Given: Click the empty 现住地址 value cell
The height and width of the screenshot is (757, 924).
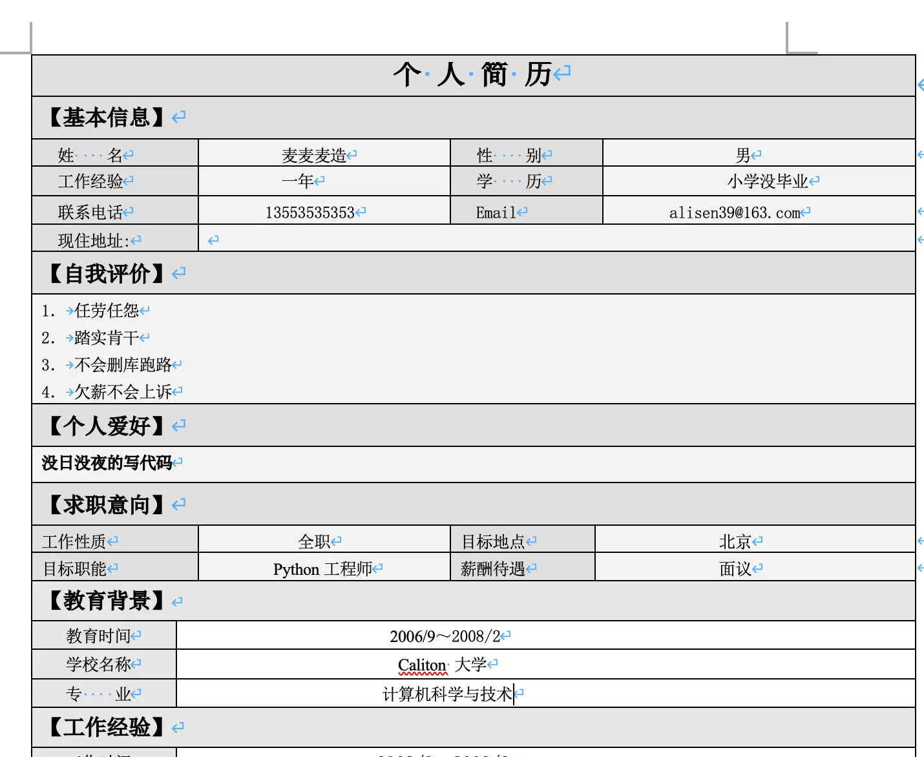Looking at the screenshot, I should [556, 238].
